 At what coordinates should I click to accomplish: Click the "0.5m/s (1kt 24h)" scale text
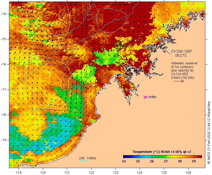(x=183, y=78)
